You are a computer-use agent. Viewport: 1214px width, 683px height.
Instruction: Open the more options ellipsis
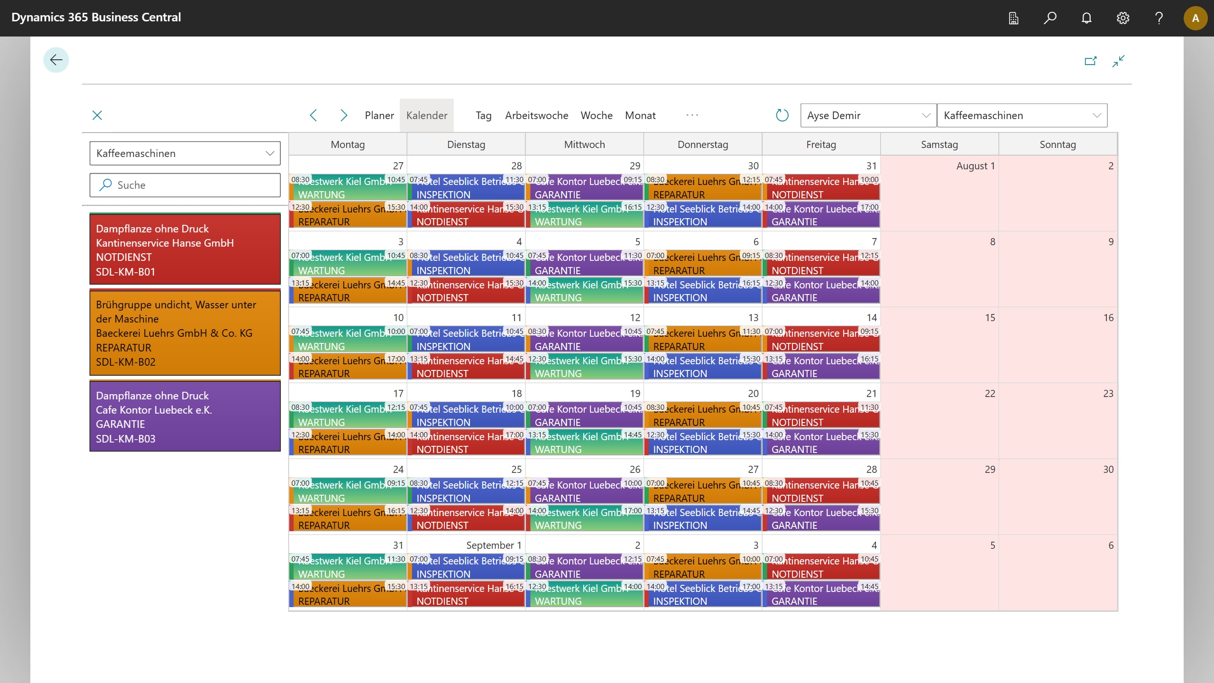pyautogui.click(x=692, y=115)
